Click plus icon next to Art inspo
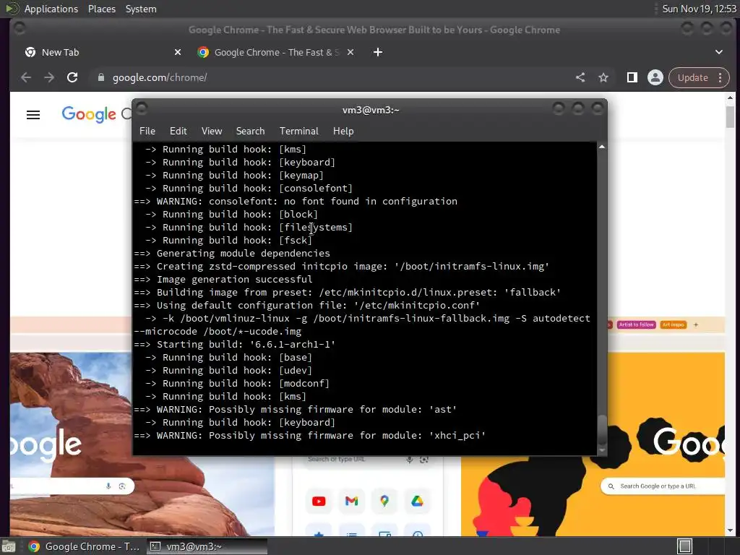This screenshot has height=555, width=740. [x=696, y=324]
